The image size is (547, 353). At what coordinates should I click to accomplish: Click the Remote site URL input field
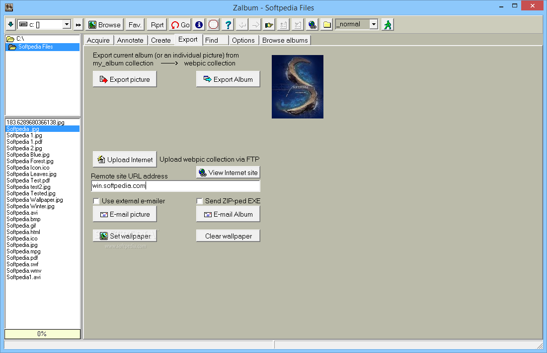coord(175,186)
